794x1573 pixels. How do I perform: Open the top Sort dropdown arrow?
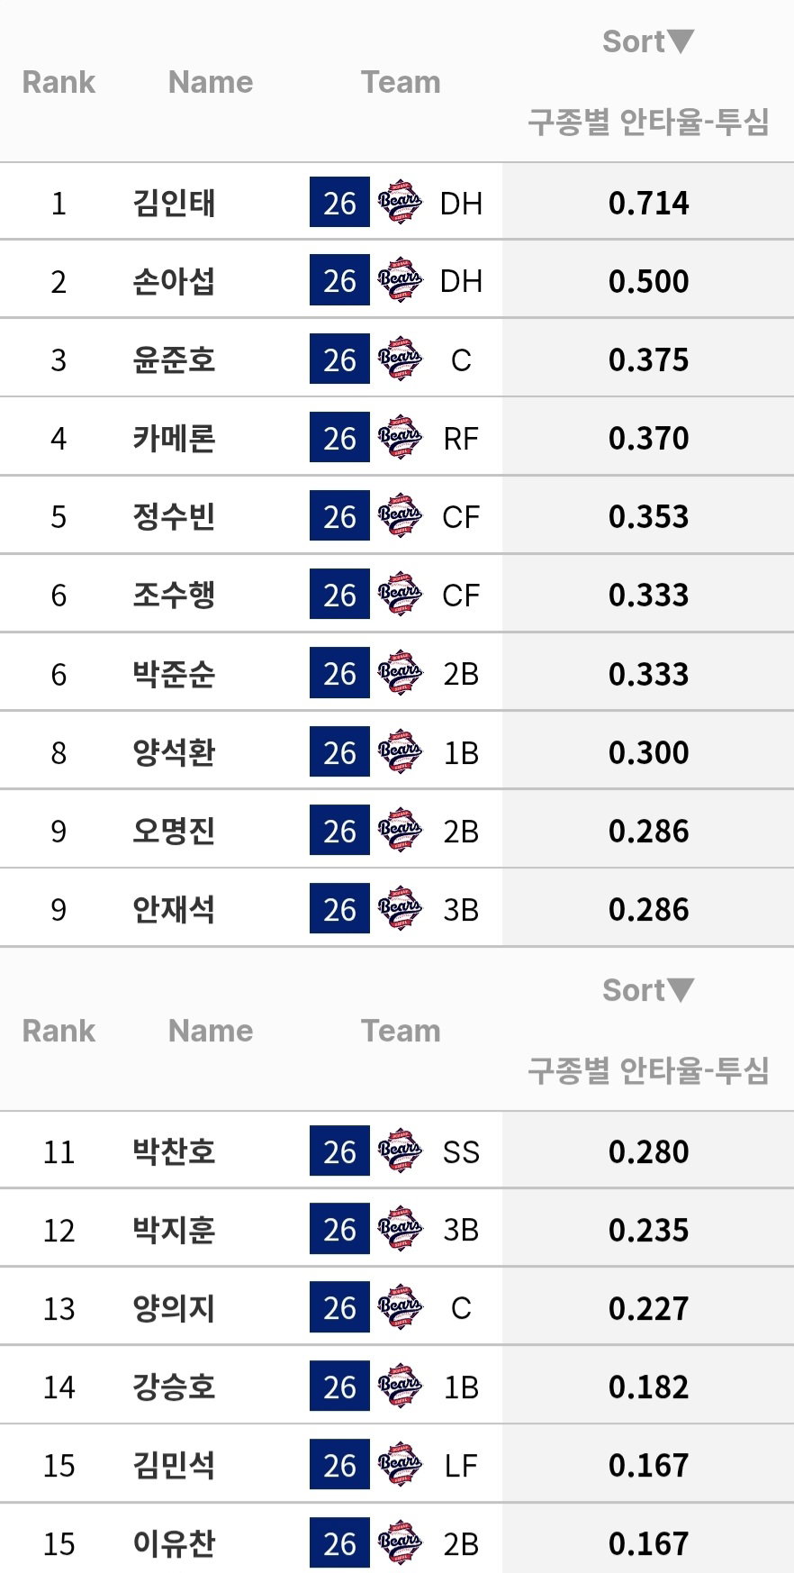pyautogui.click(x=680, y=41)
